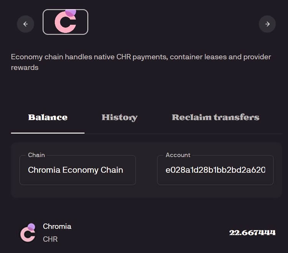
Task: Click the purple dot on the token row icon
Action: click(31, 227)
